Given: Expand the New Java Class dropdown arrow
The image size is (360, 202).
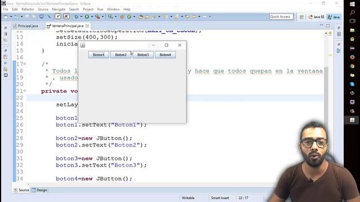Looking at the screenshot, I should point(134,17).
